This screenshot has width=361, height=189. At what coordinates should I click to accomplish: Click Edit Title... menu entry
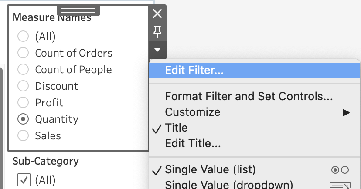pyautogui.click(x=193, y=143)
